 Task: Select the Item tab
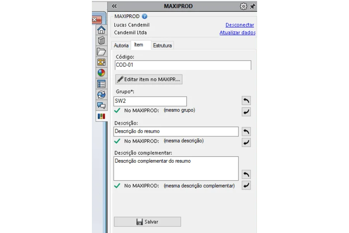point(141,45)
